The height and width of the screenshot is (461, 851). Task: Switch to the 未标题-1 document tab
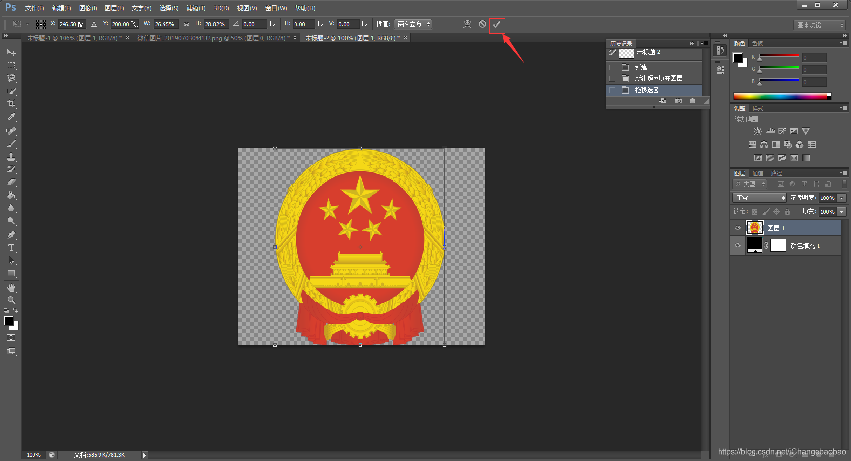74,38
